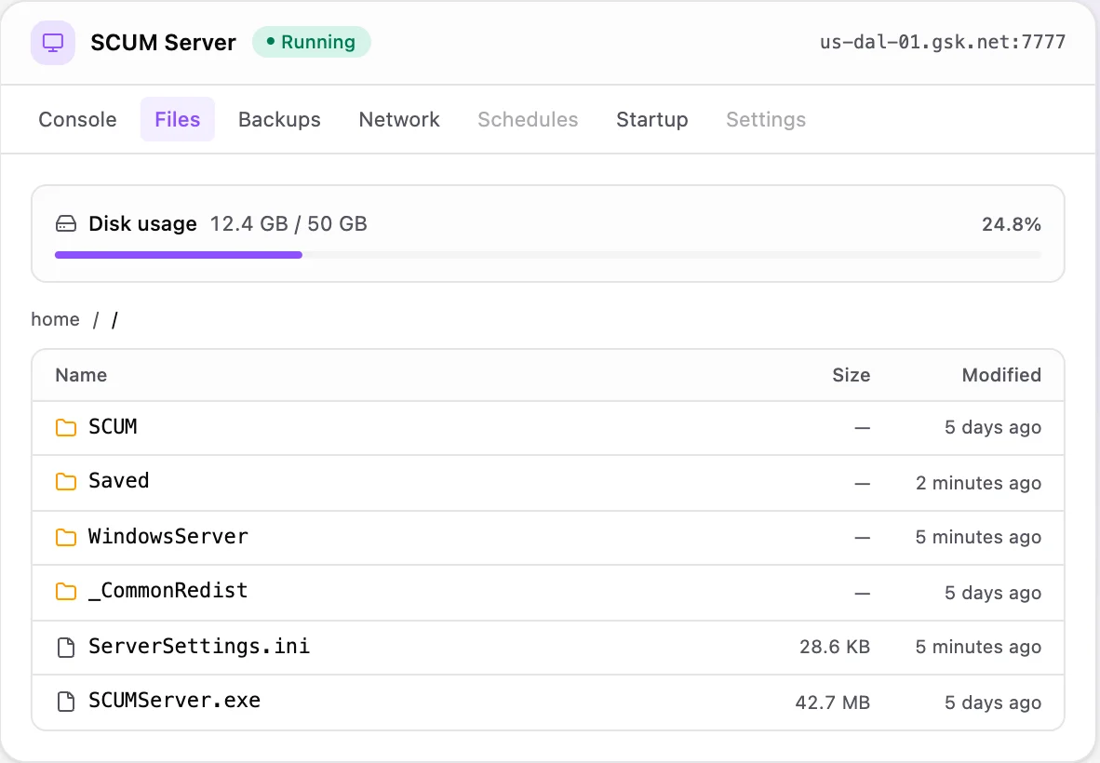Open the SCUM folder name

click(113, 426)
